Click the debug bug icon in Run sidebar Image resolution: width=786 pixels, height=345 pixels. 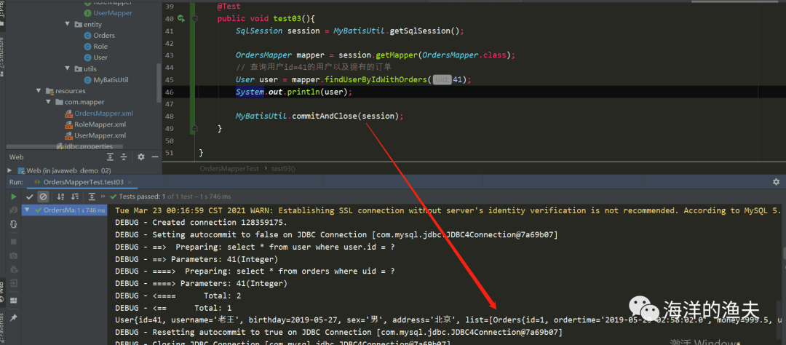tap(14, 270)
